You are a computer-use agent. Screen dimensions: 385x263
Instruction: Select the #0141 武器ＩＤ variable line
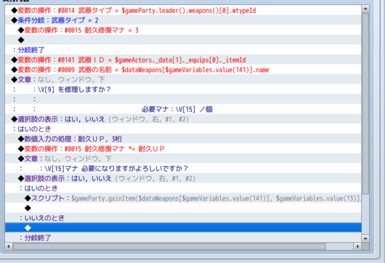click(x=183, y=60)
